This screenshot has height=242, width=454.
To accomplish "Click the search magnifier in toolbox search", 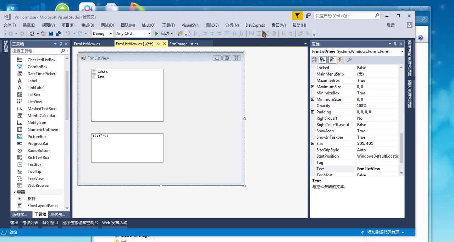I will pyautogui.click(x=63, y=51).
